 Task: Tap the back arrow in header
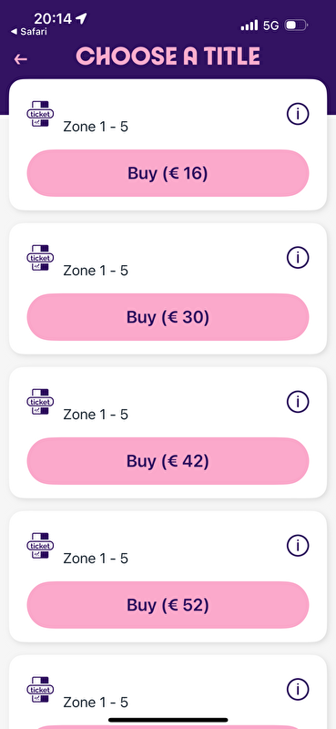click(x=20, y=59)
